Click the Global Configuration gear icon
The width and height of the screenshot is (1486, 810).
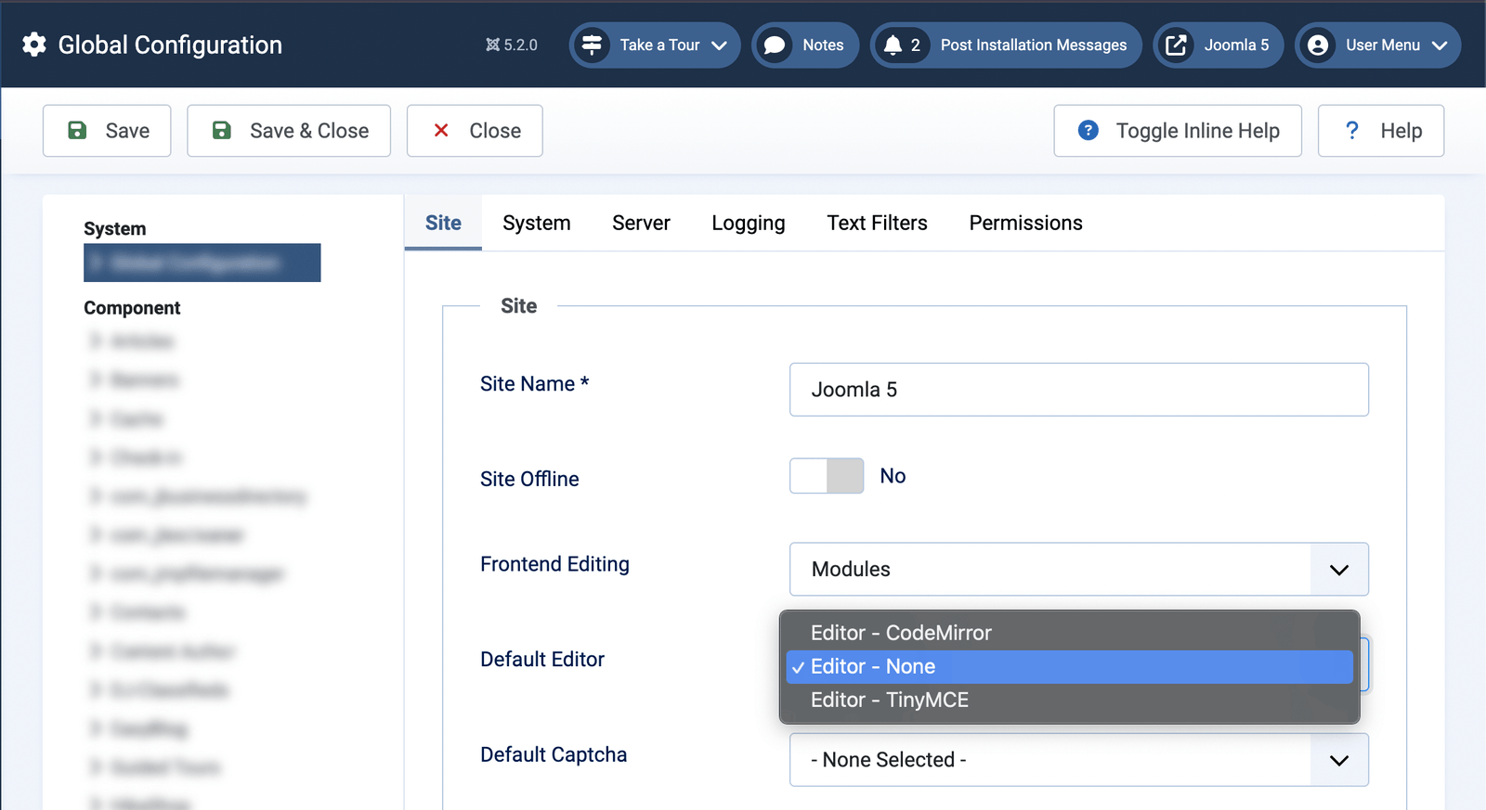coord(34,45)
